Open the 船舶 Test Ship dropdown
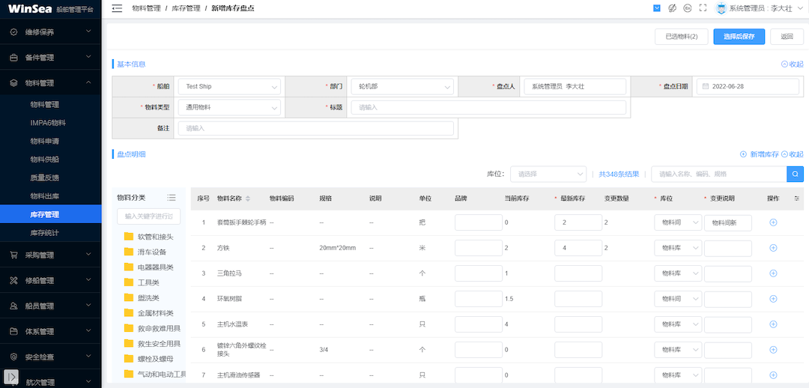Image resolution: width=809 pixels, height=388 pixels. [x=230, y=87]
